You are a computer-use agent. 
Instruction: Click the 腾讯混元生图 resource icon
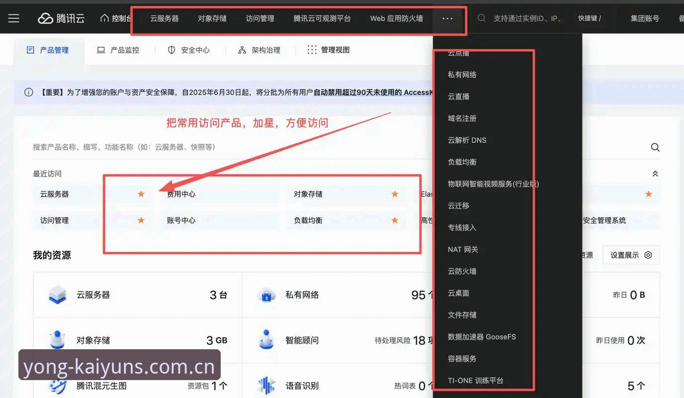(58, 385)
